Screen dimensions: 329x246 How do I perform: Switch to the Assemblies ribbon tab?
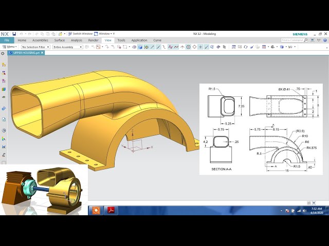(40, 40)
